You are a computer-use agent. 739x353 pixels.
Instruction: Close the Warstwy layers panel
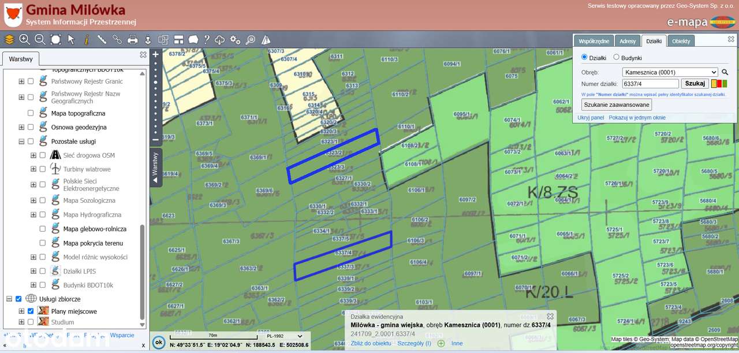[143, 55]
